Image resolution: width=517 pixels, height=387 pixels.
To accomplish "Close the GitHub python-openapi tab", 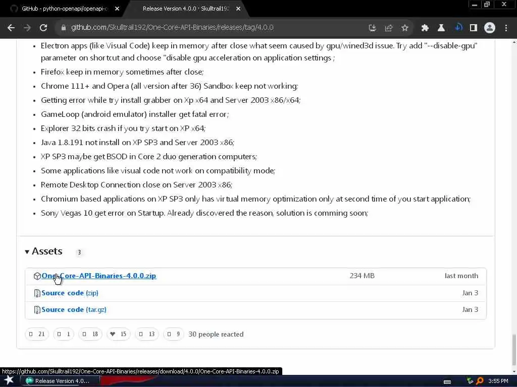I will point(117,9).
